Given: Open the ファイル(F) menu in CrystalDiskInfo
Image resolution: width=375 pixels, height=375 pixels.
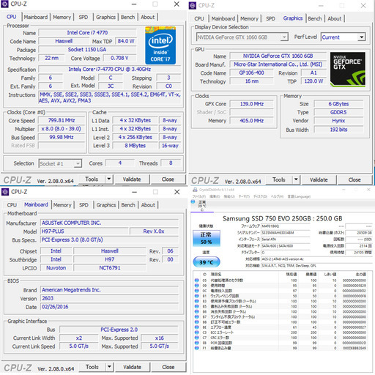Looking at the screenshot, I should coord(199,196).
